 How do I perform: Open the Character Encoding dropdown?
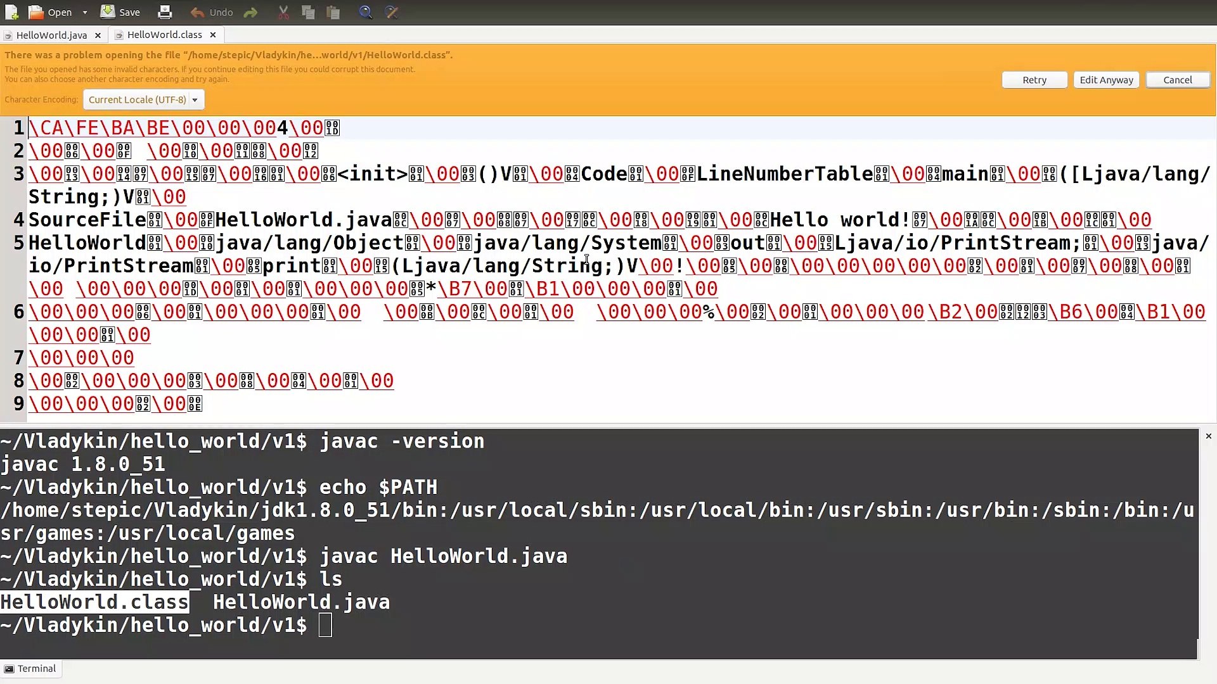pos(144,99)
